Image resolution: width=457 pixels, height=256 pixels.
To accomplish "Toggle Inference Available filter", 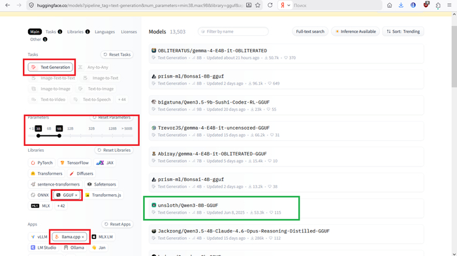I will (355, 31).
